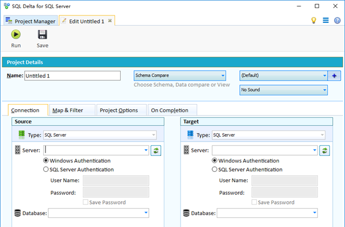Image resolution: width=345 pixels, height=227 pixels.
Task: Expand the Source Server dropdown arrow
Action: (x=146, y=150)
